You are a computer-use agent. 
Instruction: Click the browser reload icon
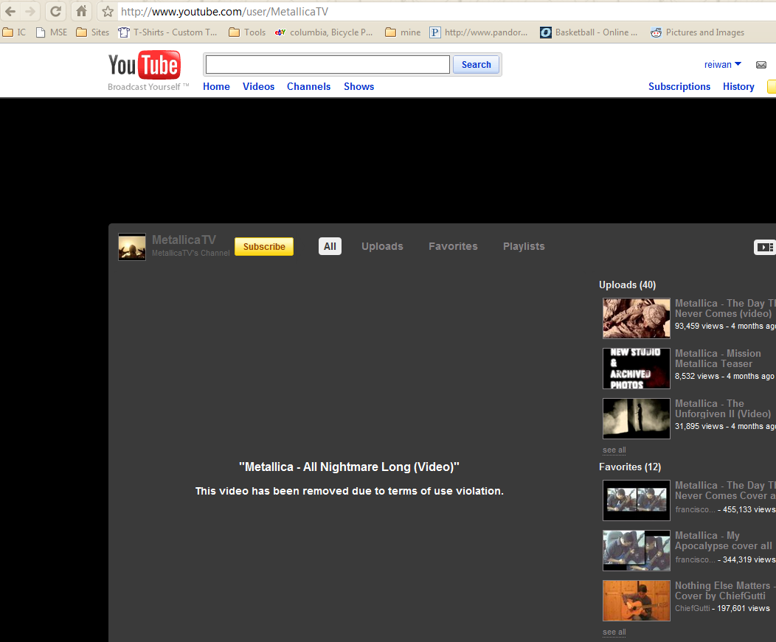tap(55, 11)
